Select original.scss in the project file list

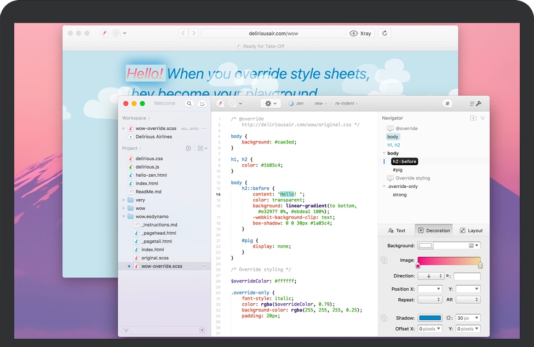coord(155,258)
